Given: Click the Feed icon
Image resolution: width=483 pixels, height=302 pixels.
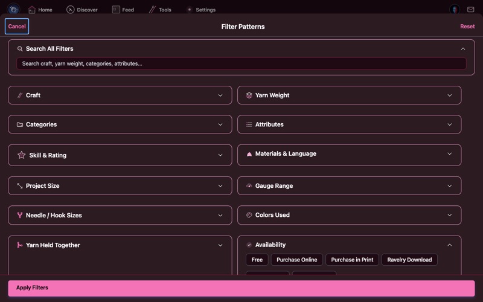Looking at the screenshot, I should point(116,10).
